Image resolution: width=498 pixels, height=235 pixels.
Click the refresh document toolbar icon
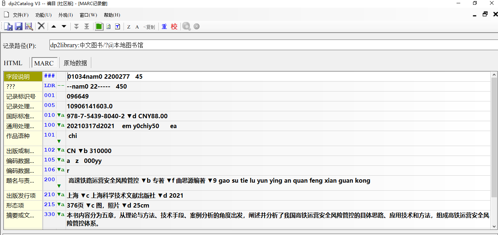point(109,26)
